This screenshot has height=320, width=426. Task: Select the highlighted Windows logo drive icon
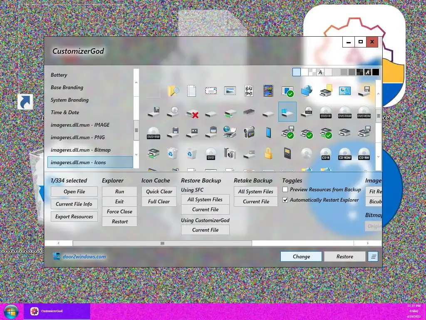(x=287, y=112)
